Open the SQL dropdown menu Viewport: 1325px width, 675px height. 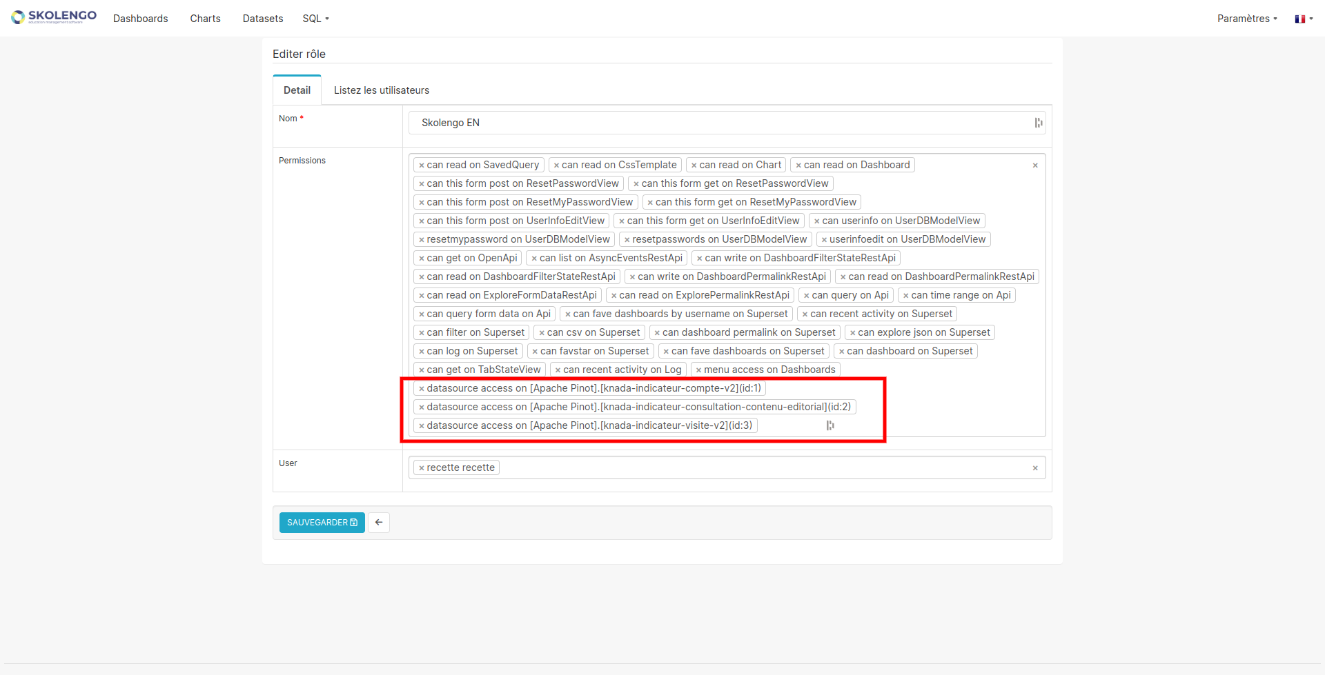point(315,19)
